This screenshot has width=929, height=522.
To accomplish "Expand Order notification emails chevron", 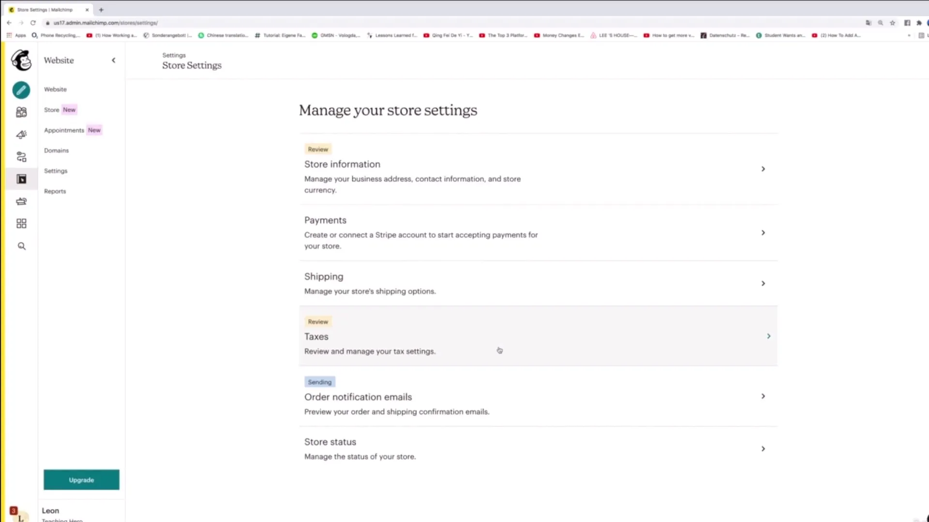I will tap(763, 396).
